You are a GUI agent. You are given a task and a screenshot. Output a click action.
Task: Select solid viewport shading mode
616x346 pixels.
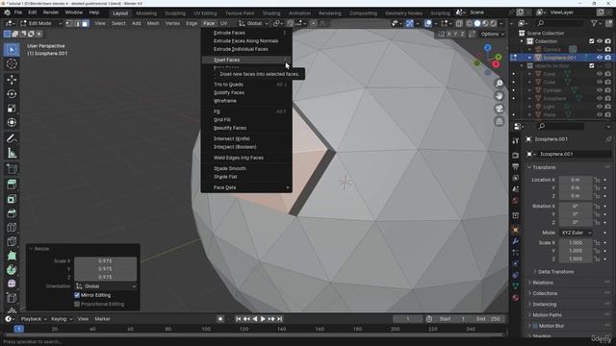point(477,23)
